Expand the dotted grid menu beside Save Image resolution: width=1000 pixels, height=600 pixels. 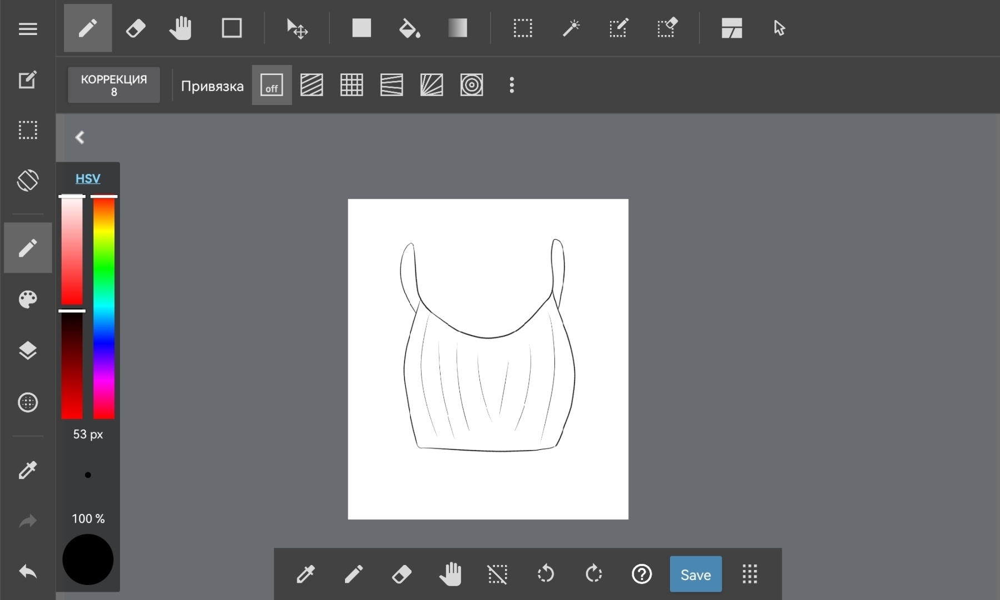(749, 574)
